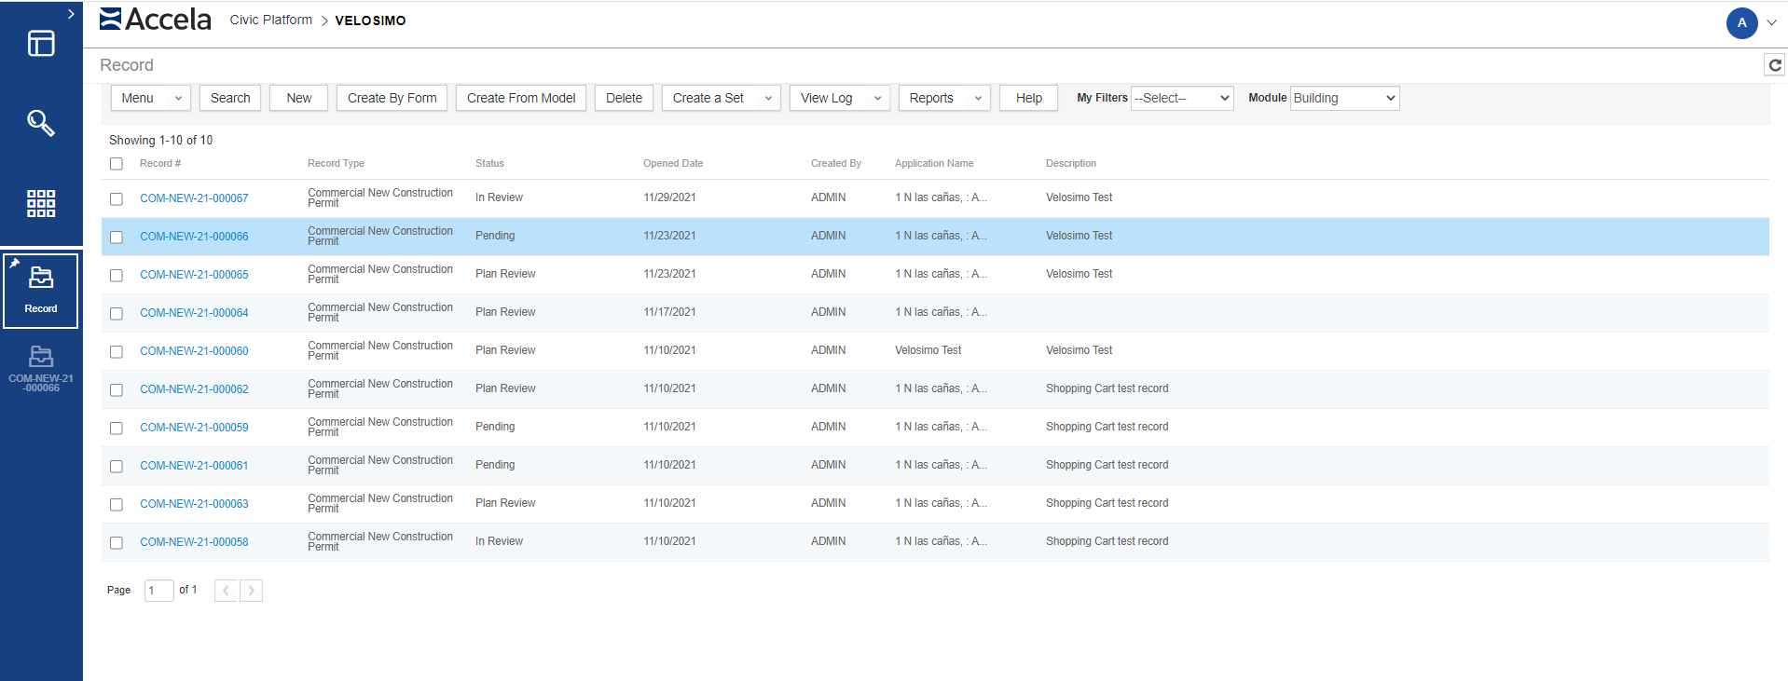The image size is (1788, 681).
Task: Check the box for COM-NEW-21-000064
Action: (x=117, y=313)
